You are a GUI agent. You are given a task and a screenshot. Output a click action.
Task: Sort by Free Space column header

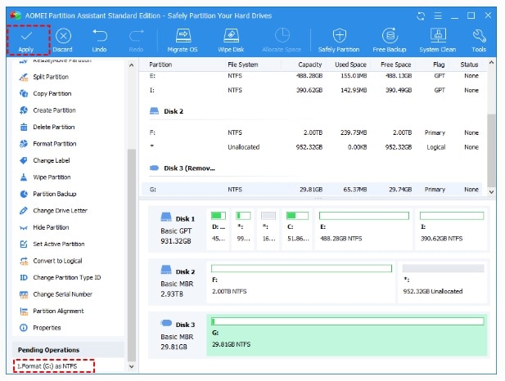pos(395,65)
